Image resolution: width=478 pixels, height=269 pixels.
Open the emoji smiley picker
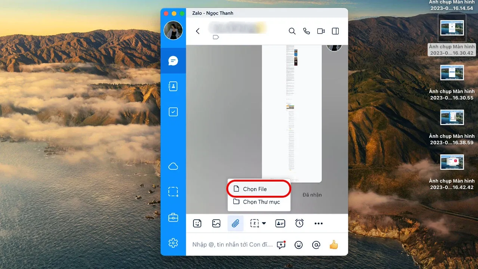point(298,245)
